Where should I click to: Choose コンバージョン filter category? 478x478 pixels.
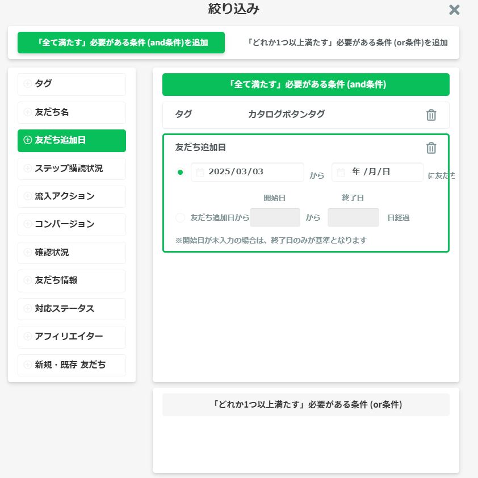(72, 224)
